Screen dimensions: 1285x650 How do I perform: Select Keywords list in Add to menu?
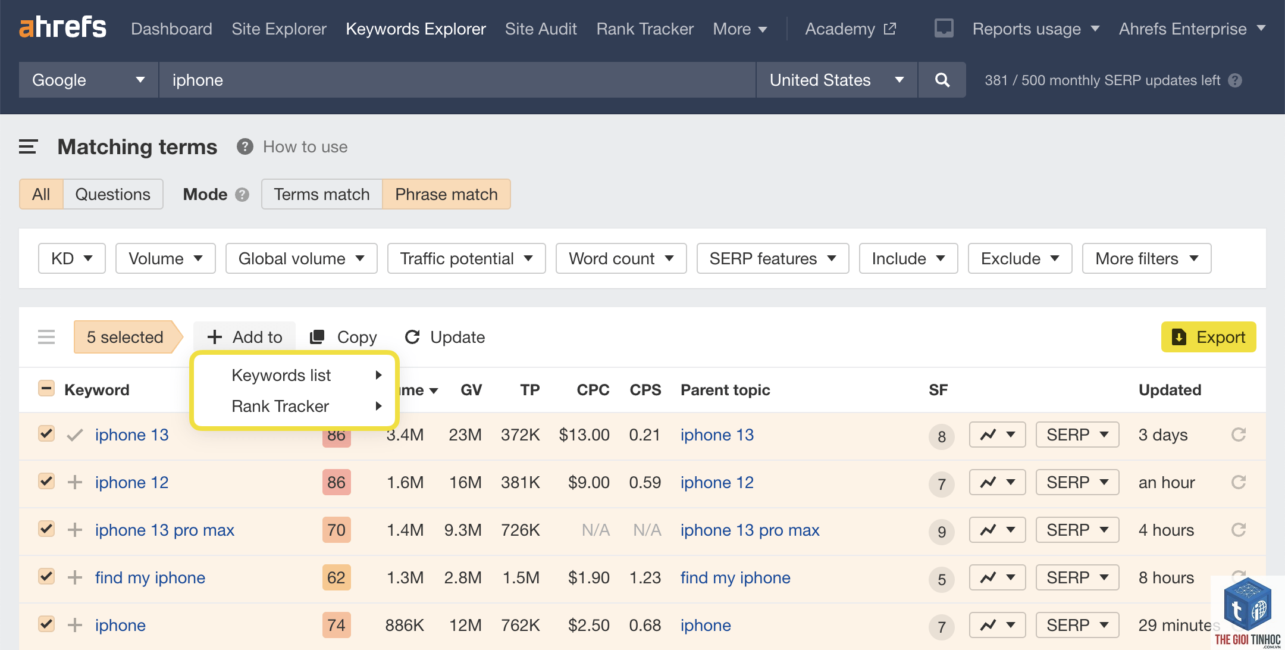tap(294, 375)
